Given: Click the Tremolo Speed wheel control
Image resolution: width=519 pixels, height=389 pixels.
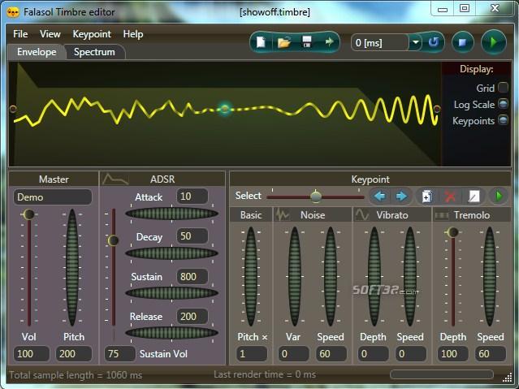Looking at the screenshot, I should pos(490,276).
